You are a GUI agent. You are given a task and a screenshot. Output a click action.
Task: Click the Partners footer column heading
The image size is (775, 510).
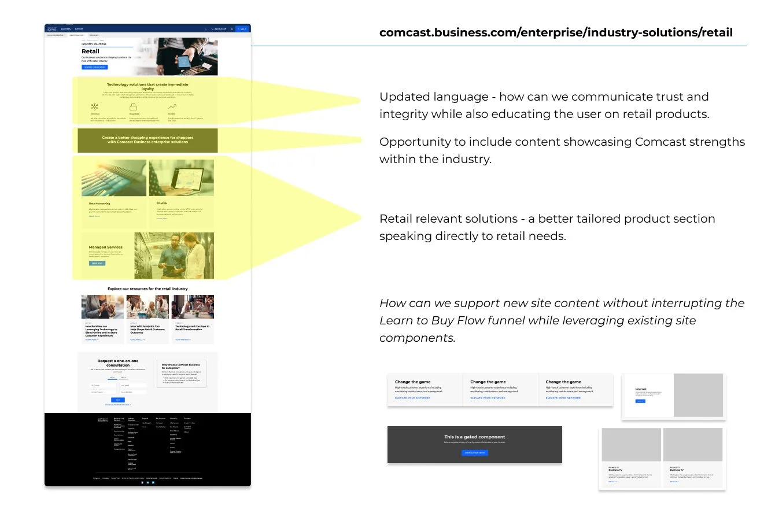coord(187,419)
